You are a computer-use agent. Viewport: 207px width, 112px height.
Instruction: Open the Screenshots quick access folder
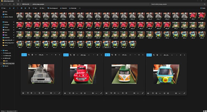tap(7, 37)
